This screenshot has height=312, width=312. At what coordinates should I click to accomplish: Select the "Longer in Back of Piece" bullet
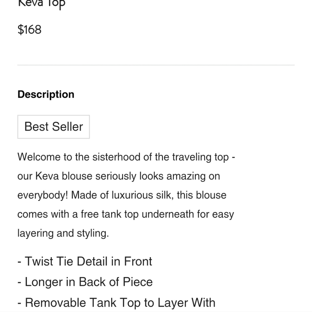click(85, 282)
